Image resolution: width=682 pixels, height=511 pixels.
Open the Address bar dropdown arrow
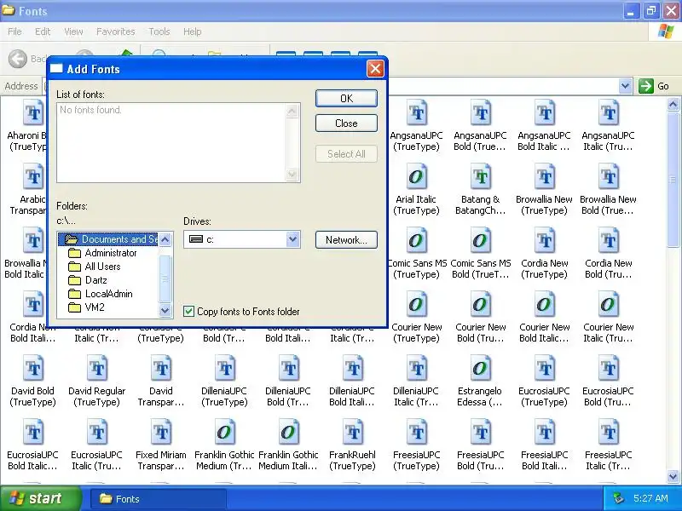point(625,86)
